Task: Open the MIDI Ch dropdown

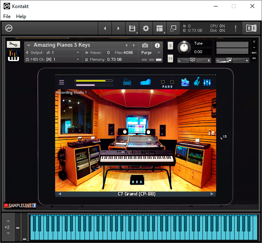Action: (x=53, y=60)
